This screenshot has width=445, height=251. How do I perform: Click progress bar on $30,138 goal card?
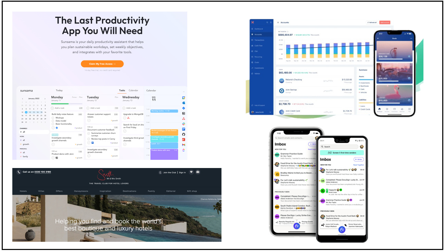tap(395, 59)
